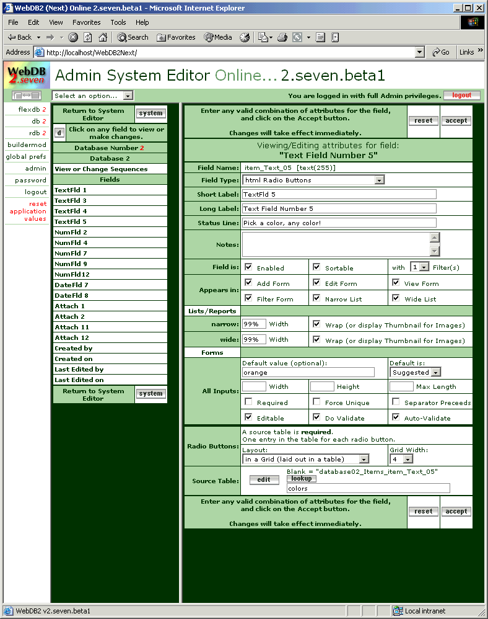This screenshot has width=488, height=619.
Task: Click the Print icon
Action: (x=282, y=37)
